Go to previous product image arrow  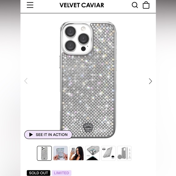point(26,81)
